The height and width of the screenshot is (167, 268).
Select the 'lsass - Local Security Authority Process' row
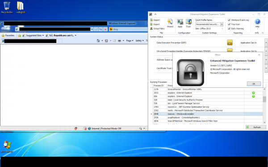208,100
